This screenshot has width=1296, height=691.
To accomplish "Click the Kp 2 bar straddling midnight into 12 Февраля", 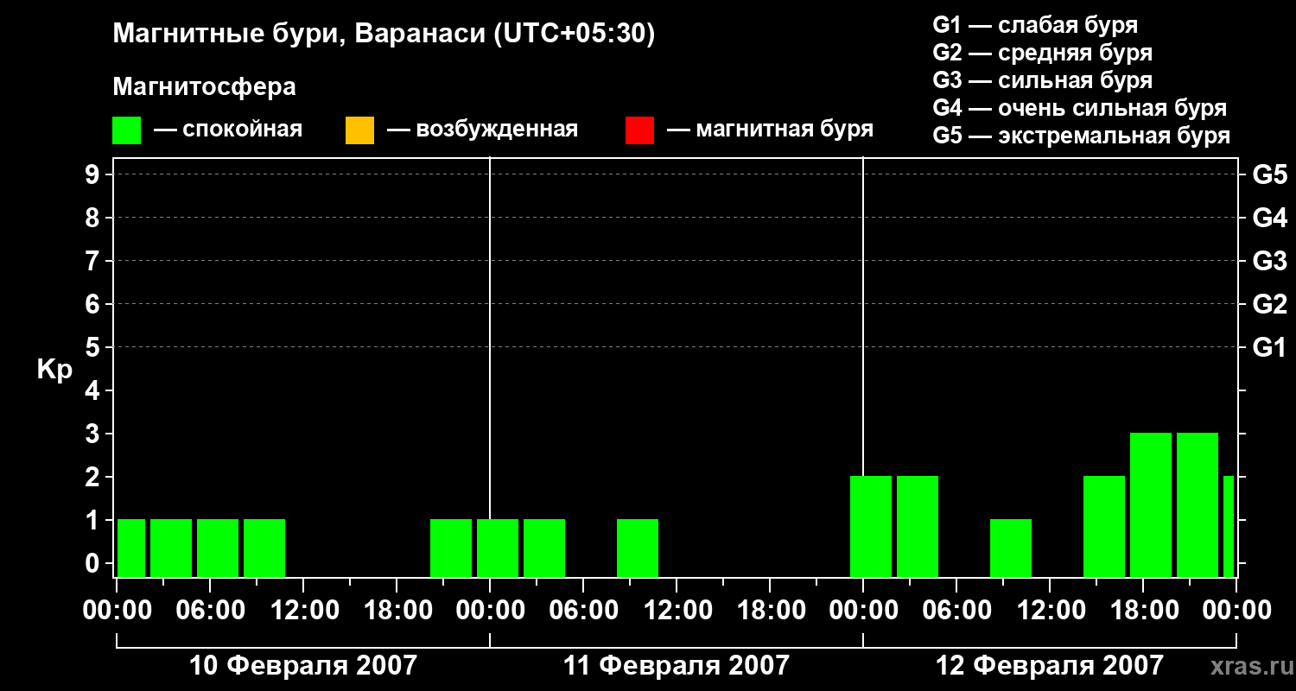I will pyautogui.click(x=871, y=526).
